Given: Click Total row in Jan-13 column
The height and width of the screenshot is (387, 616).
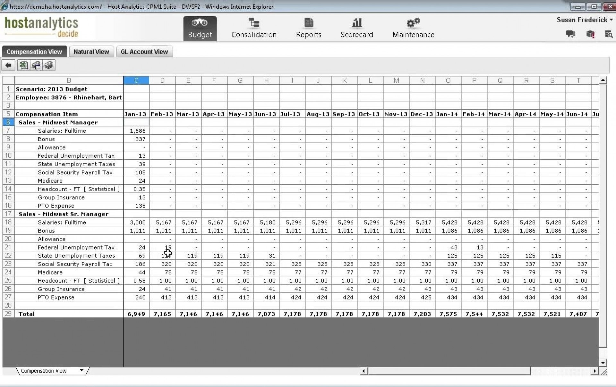Looking at the screenshot, I should coord(136,314).
